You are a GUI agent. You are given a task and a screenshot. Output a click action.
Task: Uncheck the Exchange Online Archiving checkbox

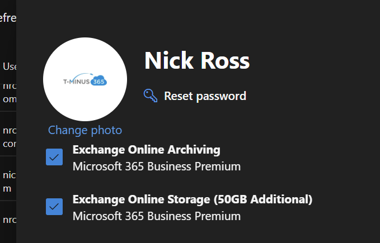coord(54,157)
